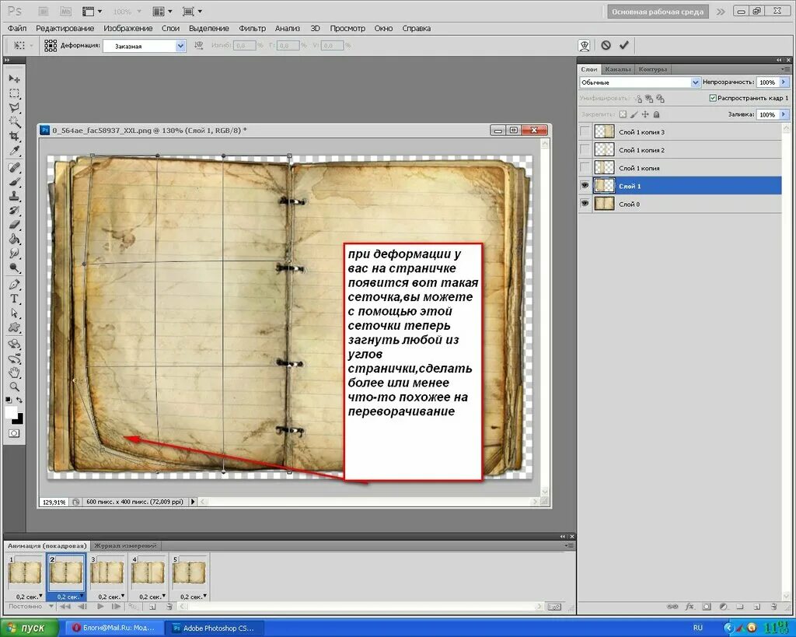Expand the Непрозрачность opacity arrow

click(x=784, y=82)
